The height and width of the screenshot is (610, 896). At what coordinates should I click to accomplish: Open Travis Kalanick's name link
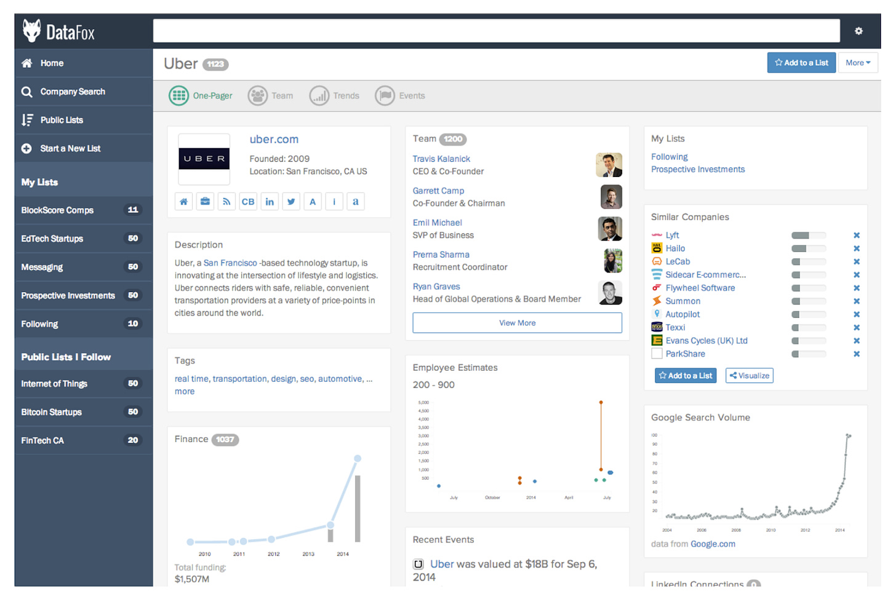pos(441,159)
